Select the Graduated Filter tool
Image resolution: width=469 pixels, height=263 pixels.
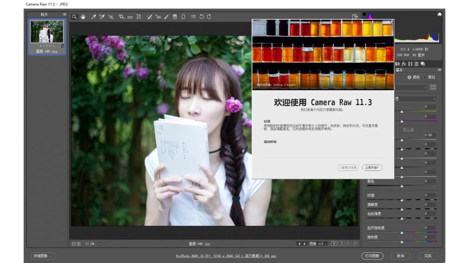(175, 17)
